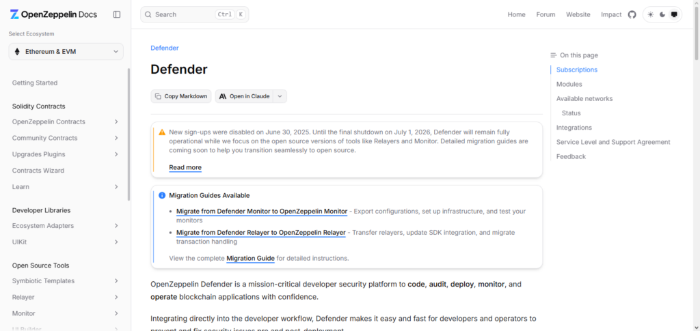Open the Impact navigation link
This screenshot has width=700, height=331.
click(611, 14)
